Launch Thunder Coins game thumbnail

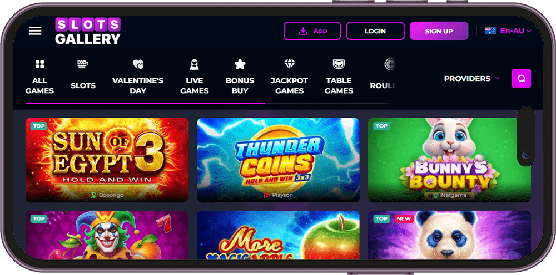point(279,160)
